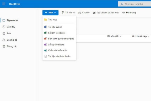Click the Đã nhúng embed button
Screen dimensions: 151x101
(129, 12)
